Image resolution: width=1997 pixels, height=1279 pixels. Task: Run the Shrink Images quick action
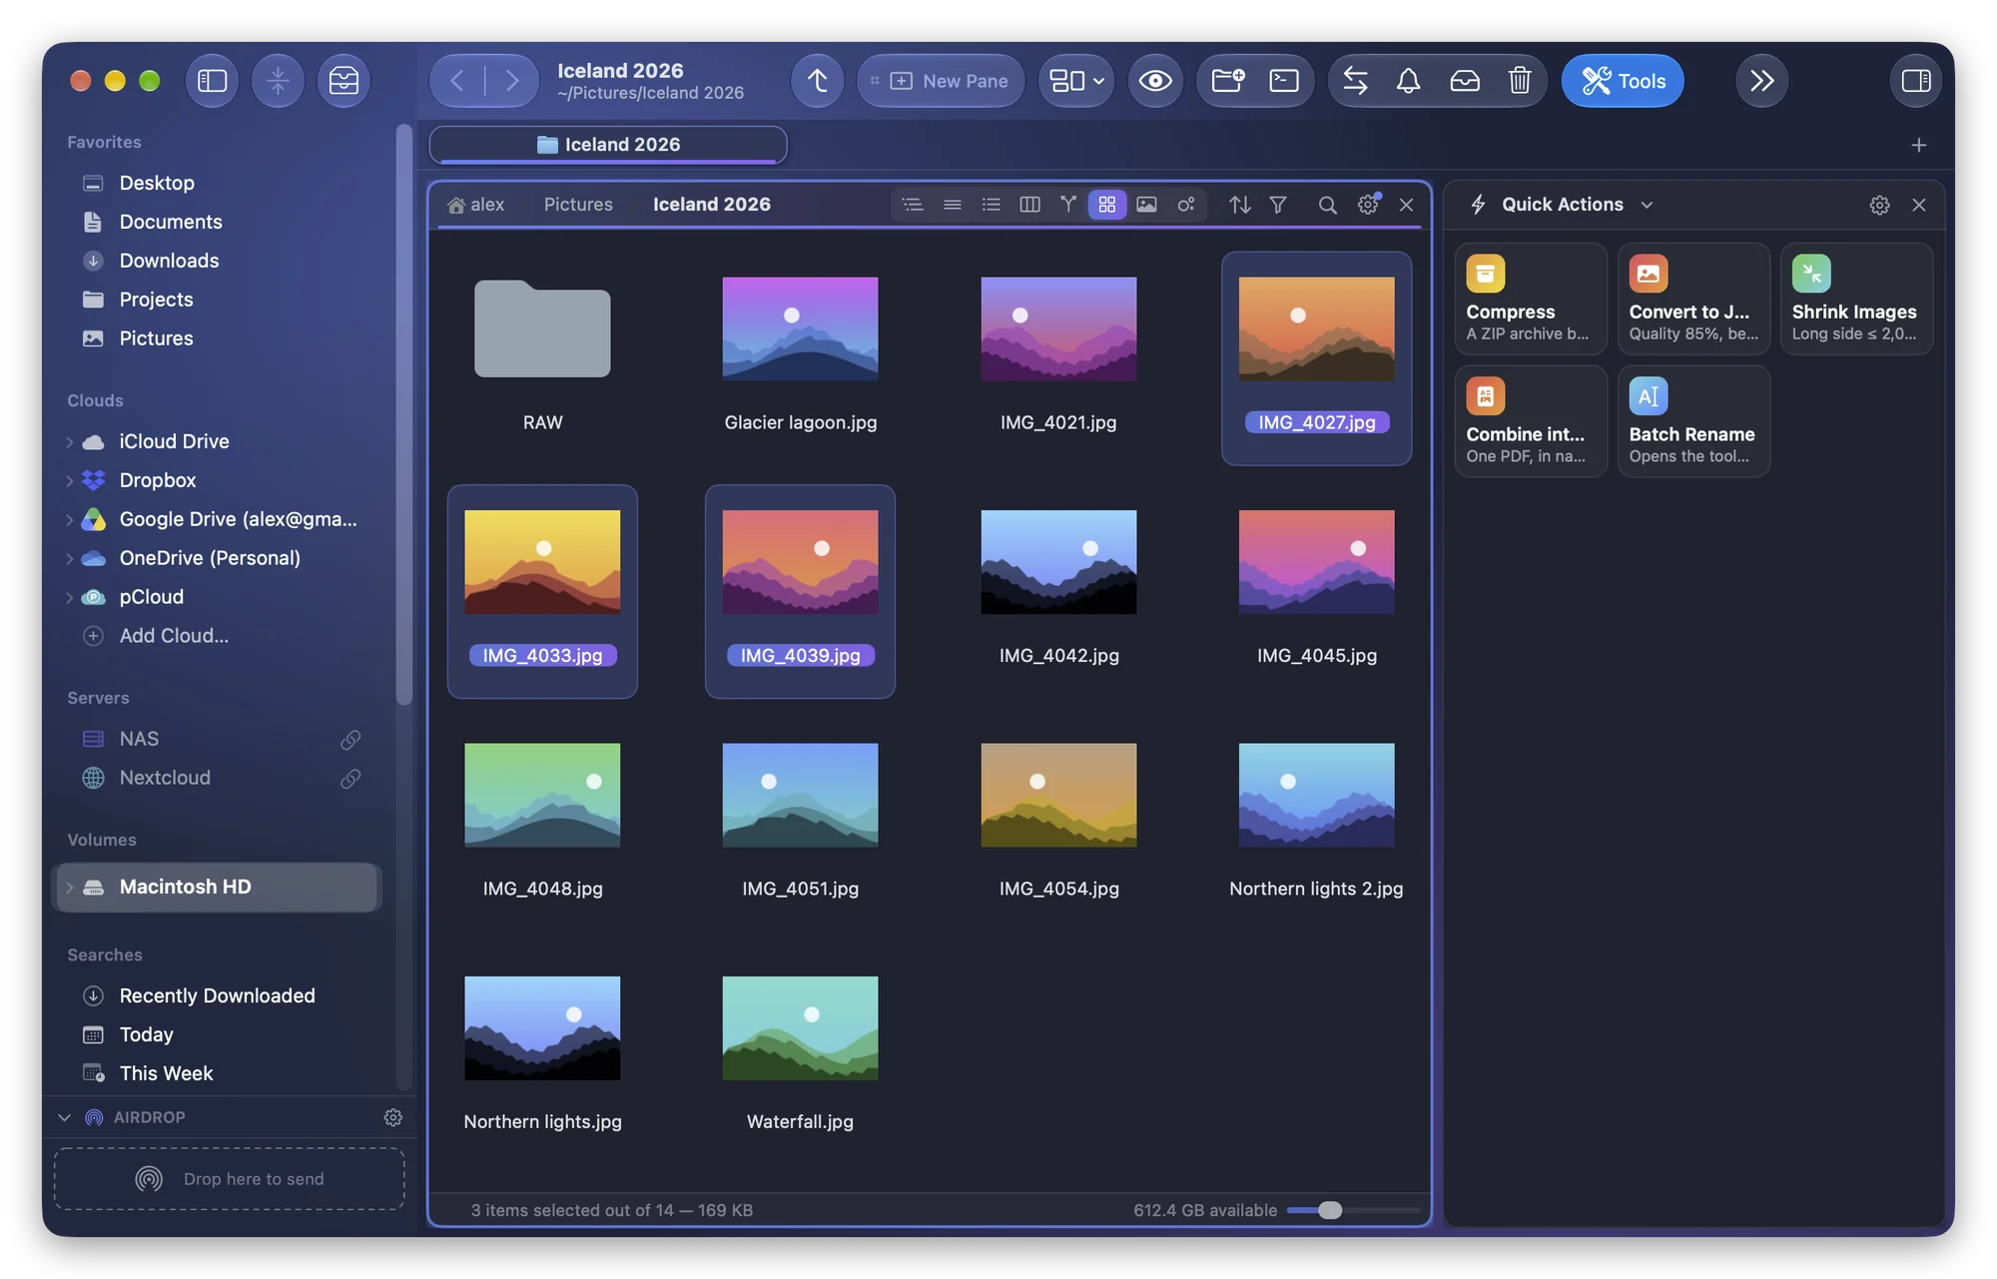point(1856,299)
